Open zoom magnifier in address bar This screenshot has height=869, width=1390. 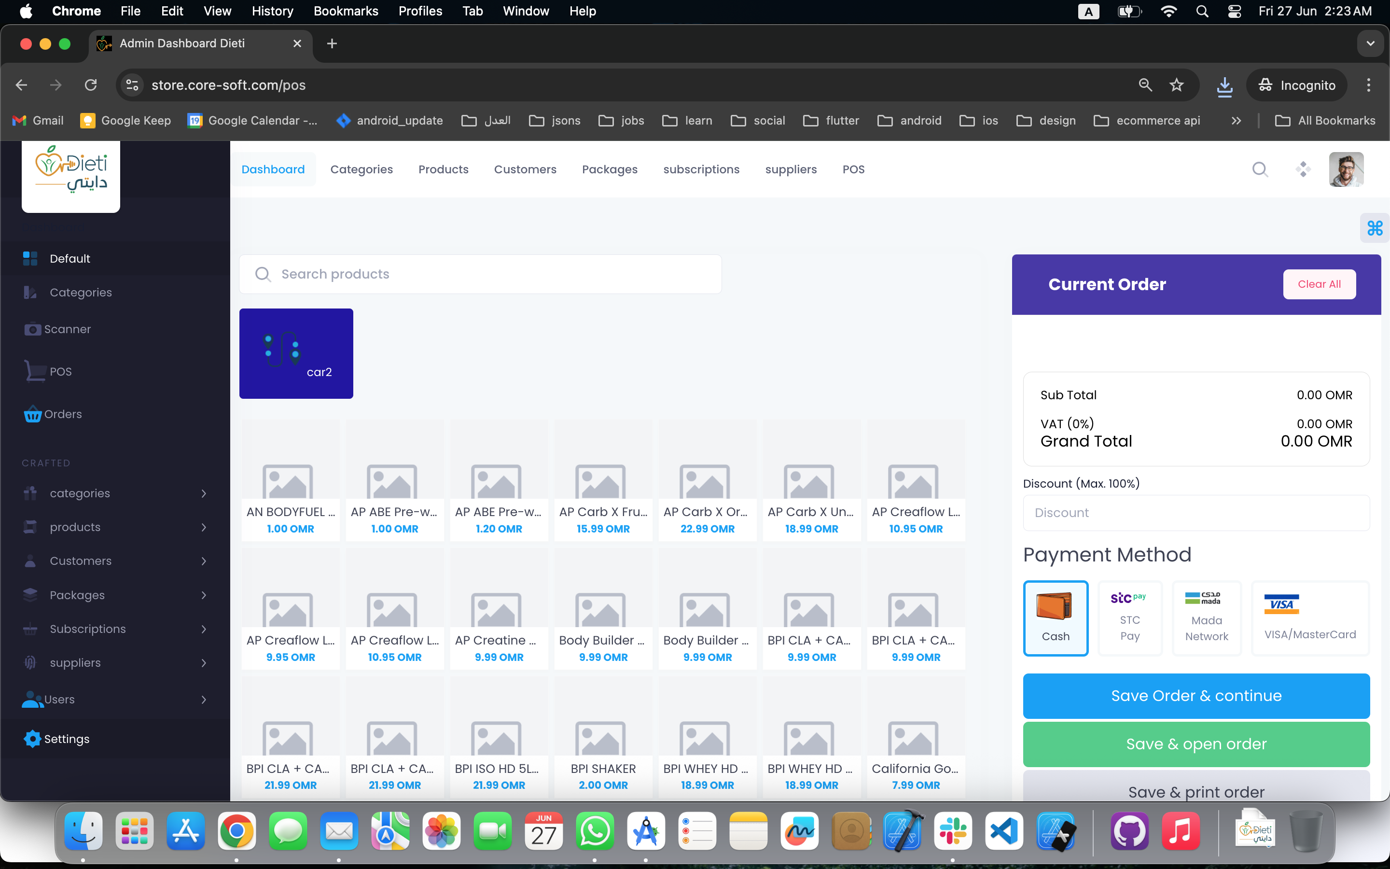(x=1145, y=85)
